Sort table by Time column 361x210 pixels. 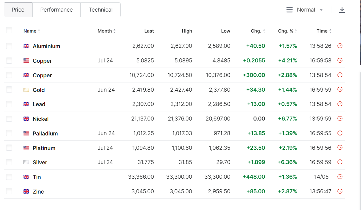coord(324,31)
